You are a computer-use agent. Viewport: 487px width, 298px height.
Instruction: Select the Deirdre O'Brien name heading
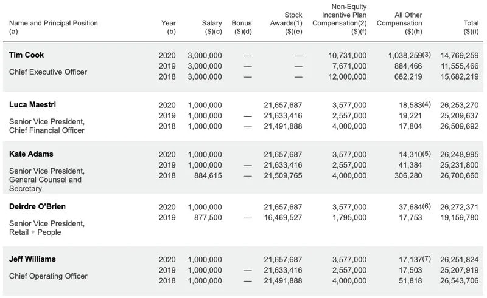click(x=38, y=206)
